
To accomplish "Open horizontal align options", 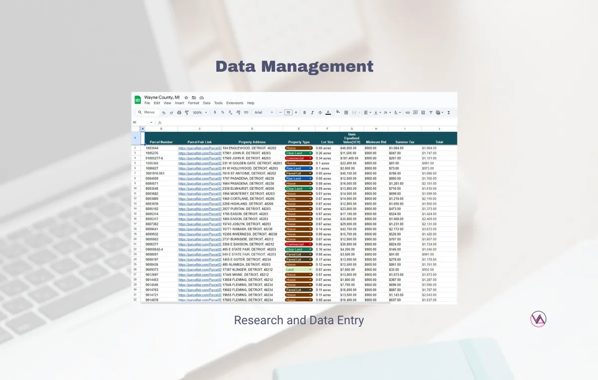I will coord(367,113).
